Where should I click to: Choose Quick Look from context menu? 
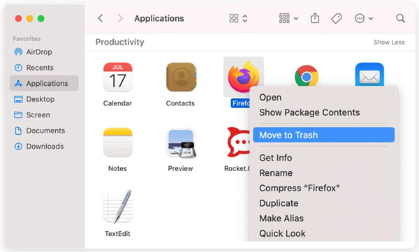[x=323, y=233]
